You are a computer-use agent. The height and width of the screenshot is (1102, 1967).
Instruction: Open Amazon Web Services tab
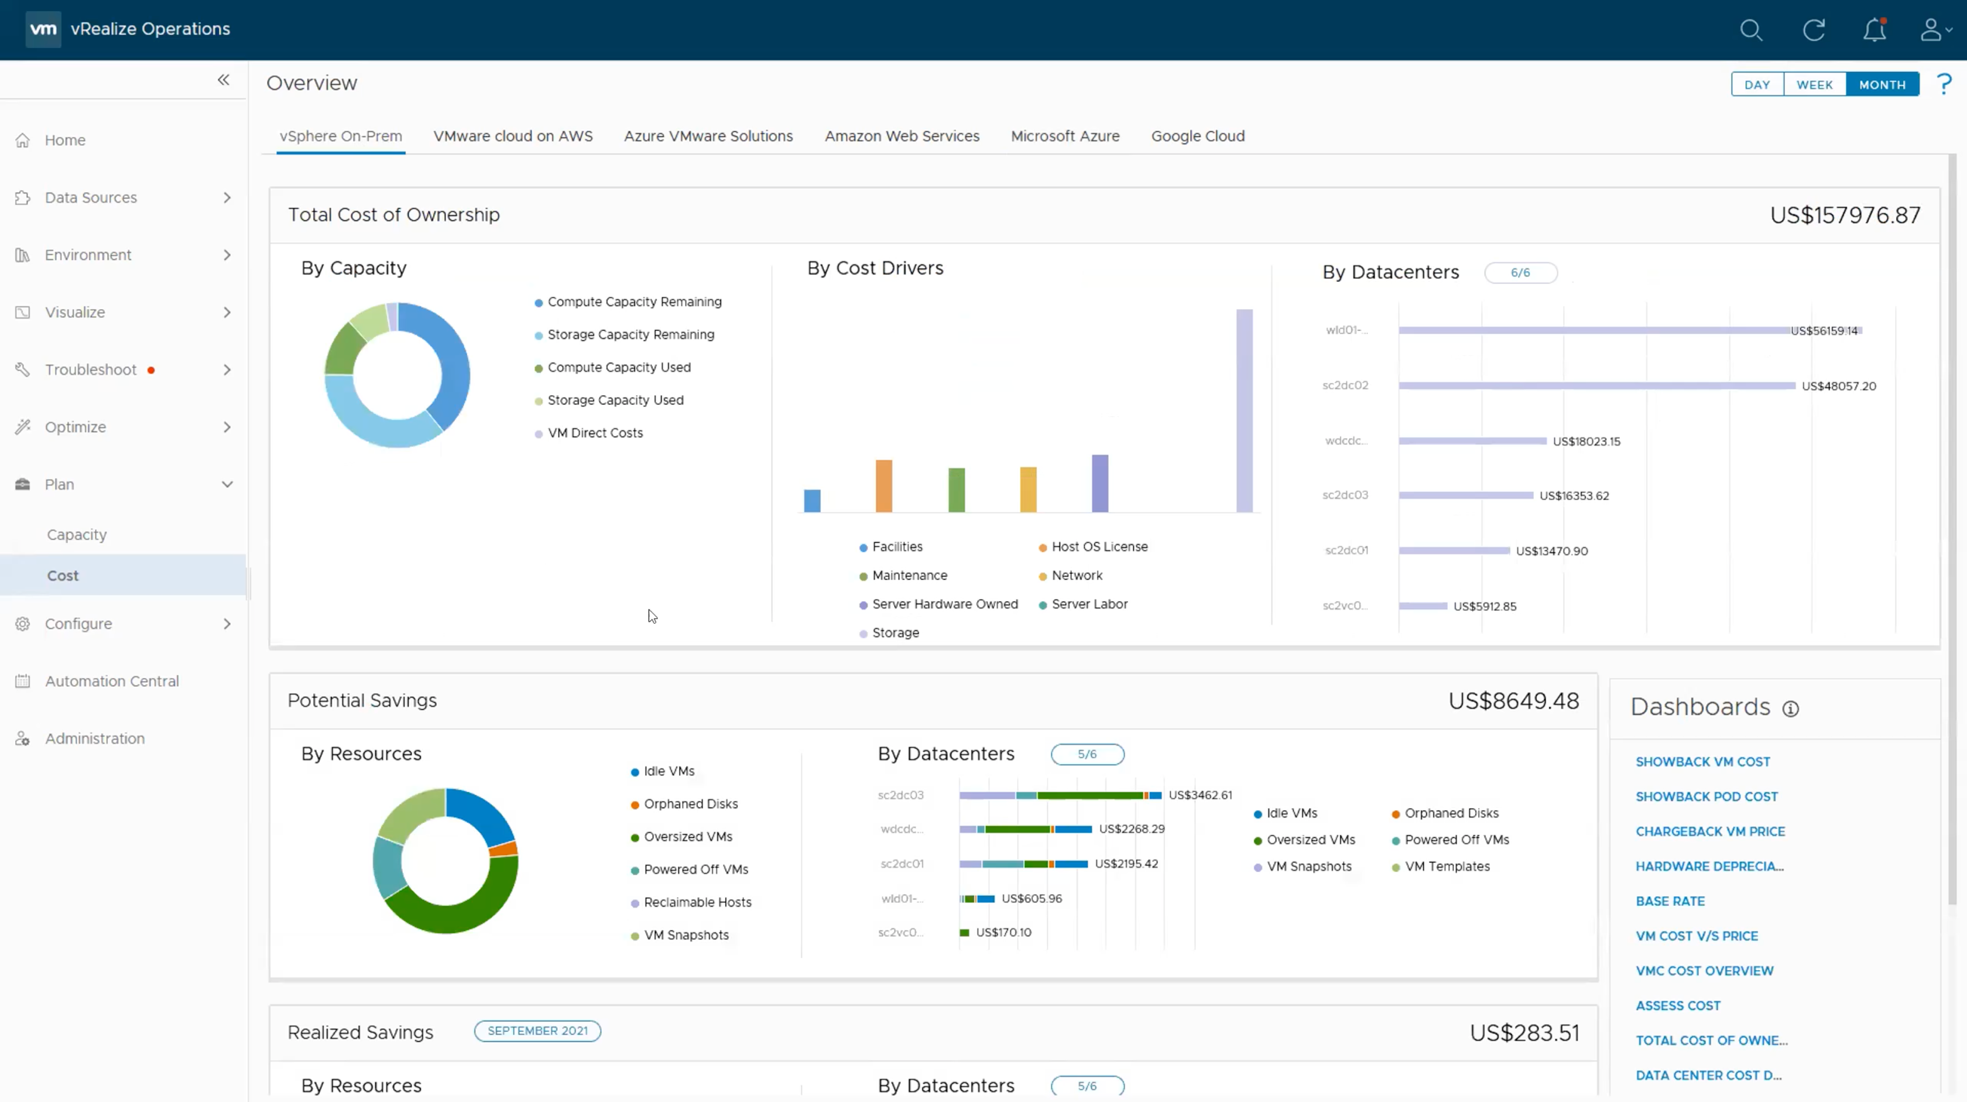902,136
